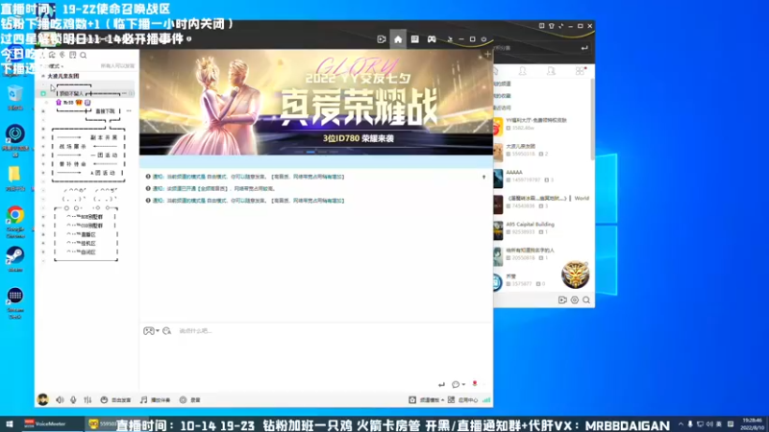
Task: Open the emoji face picker in chat
Action: 166,331
